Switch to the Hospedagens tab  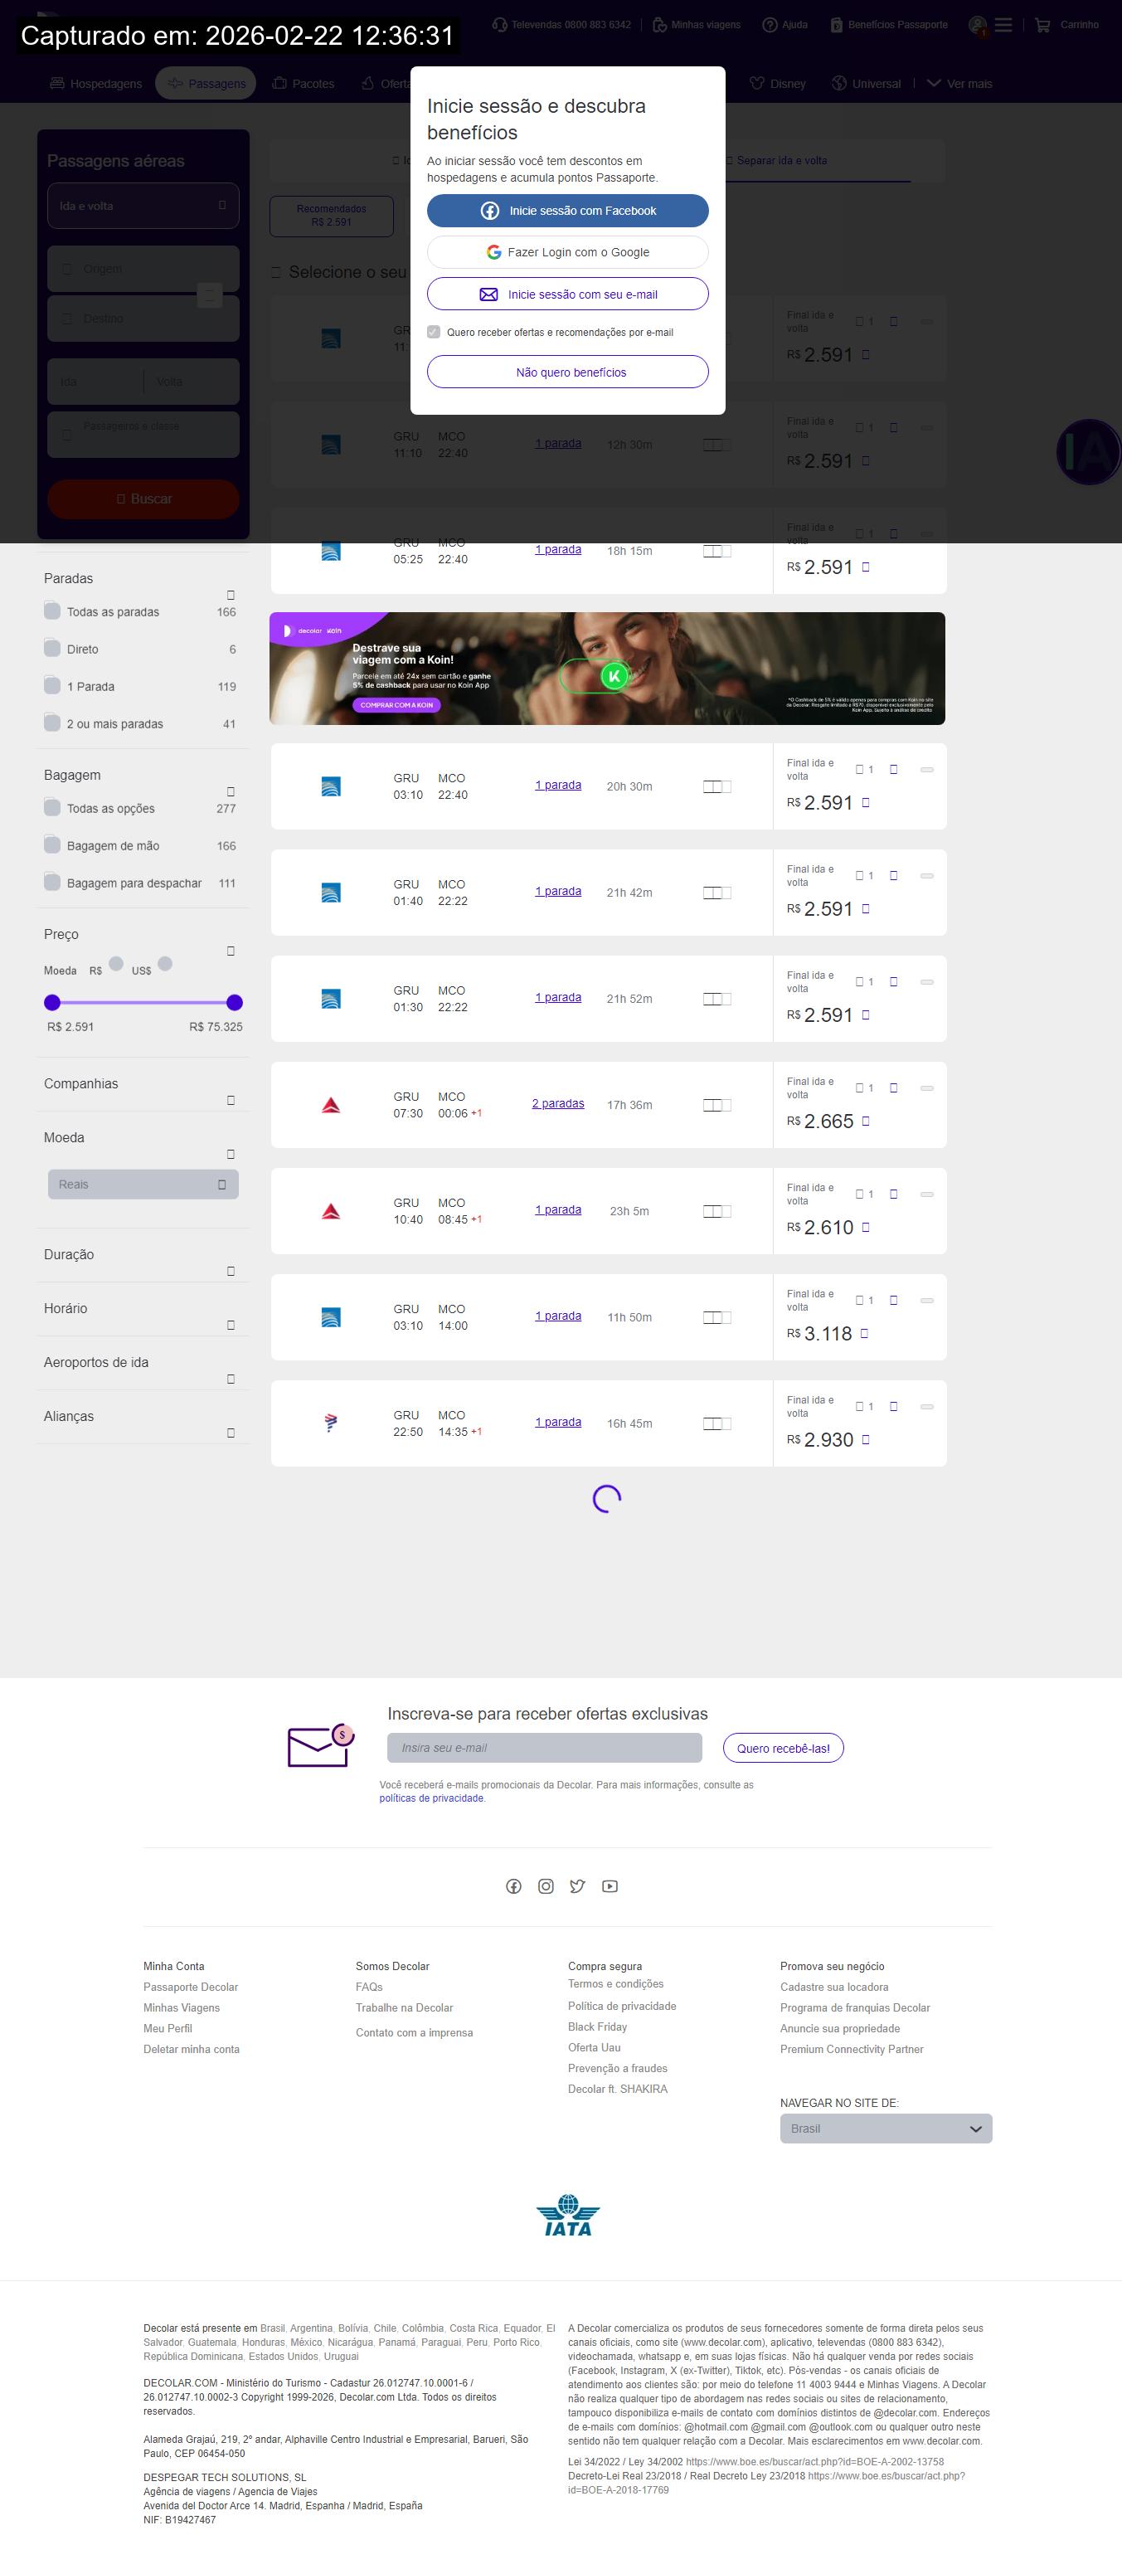[95, 84]
